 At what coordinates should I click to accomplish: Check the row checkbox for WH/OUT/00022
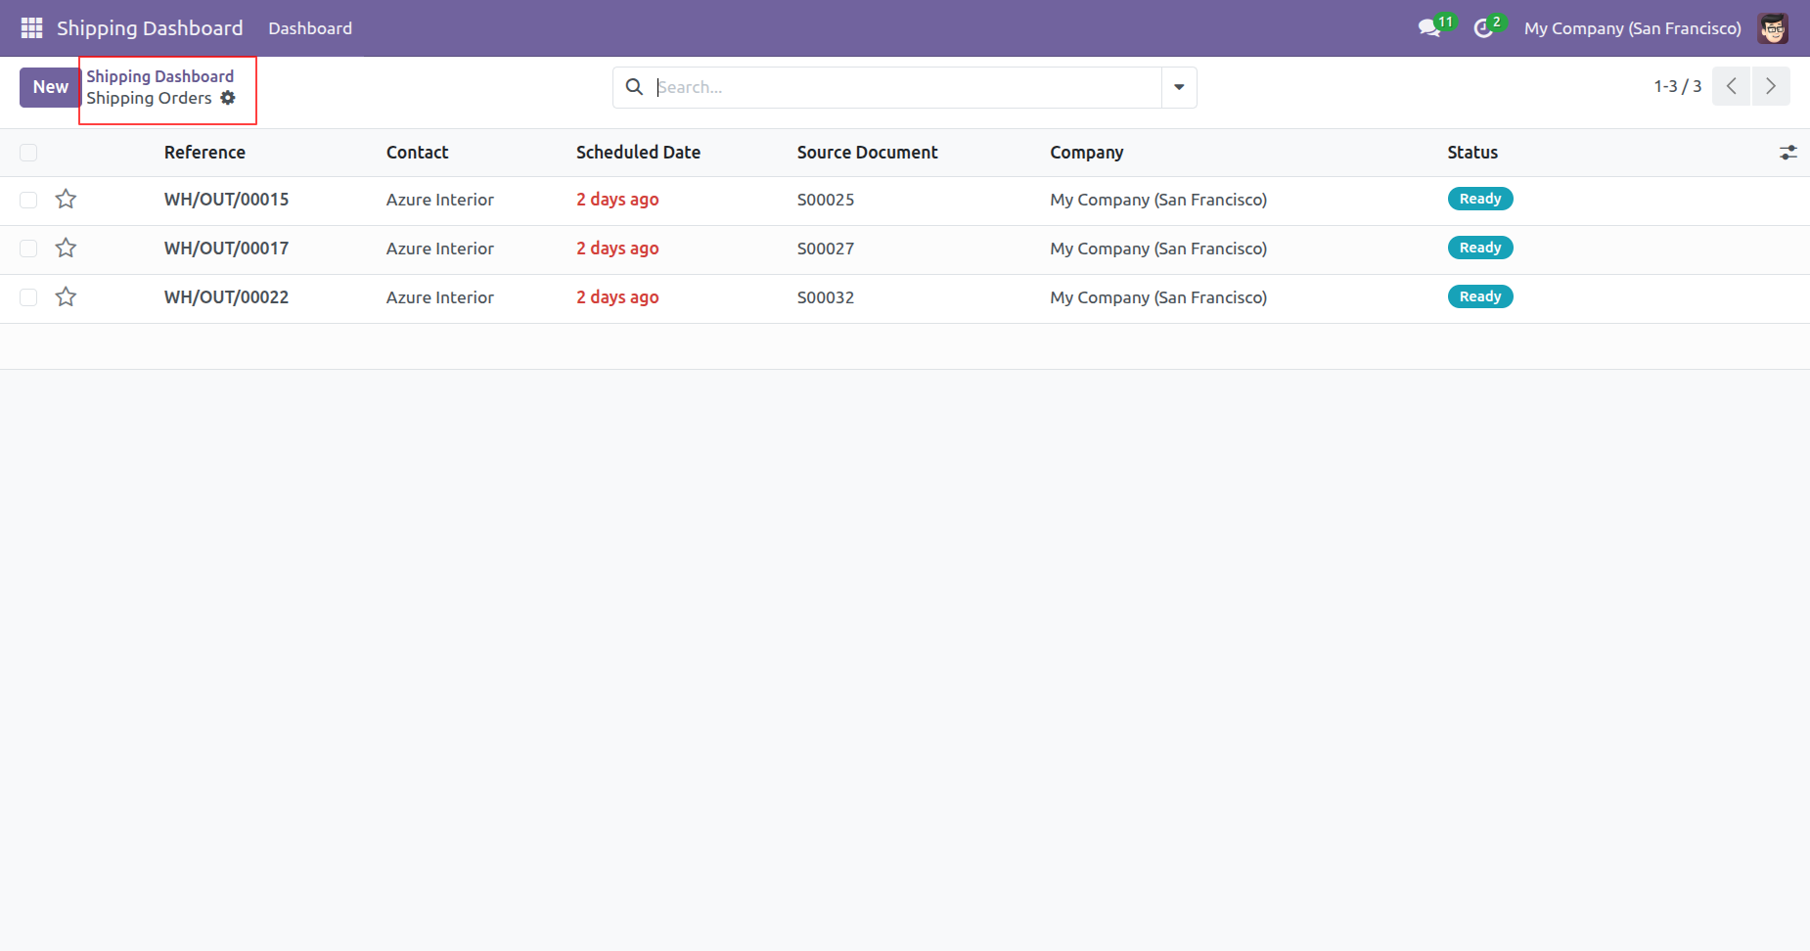28,297
